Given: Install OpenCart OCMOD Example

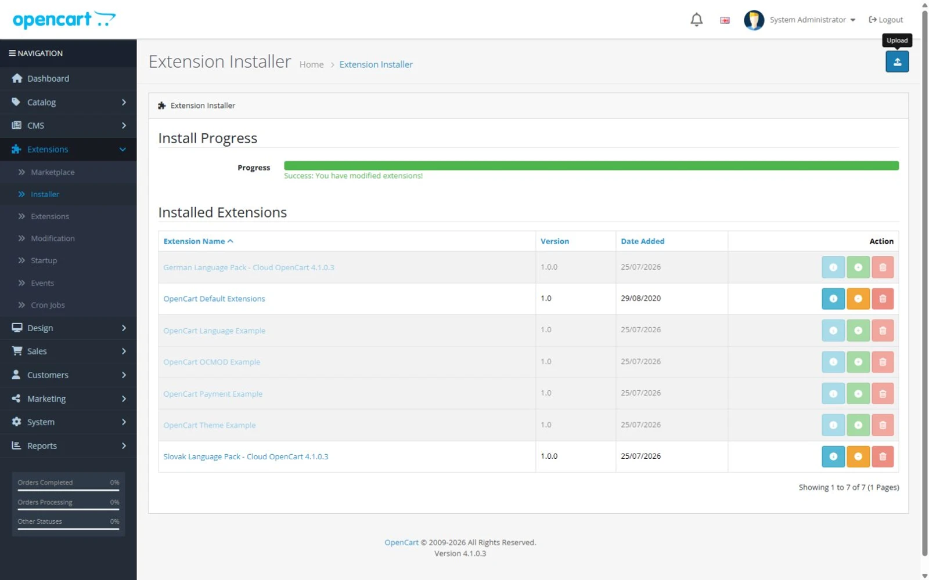Looking at the screenshot, I should [x=858, y=362].
